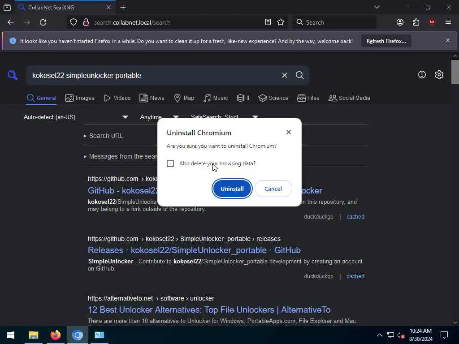This screenshot has width=459, height=344.
Task: Open the Firefox account icon
Action: pos(400,22)
